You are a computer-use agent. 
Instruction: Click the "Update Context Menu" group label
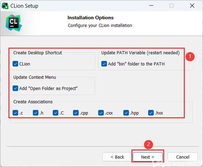click(35, 77)
